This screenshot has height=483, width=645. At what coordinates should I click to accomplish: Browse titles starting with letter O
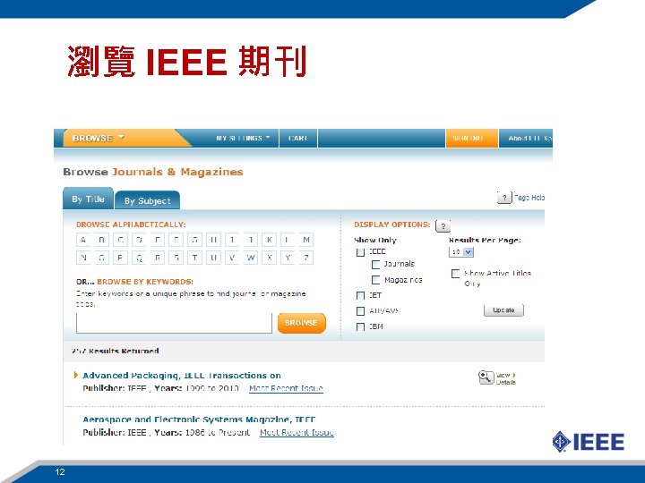coord(102,258)
